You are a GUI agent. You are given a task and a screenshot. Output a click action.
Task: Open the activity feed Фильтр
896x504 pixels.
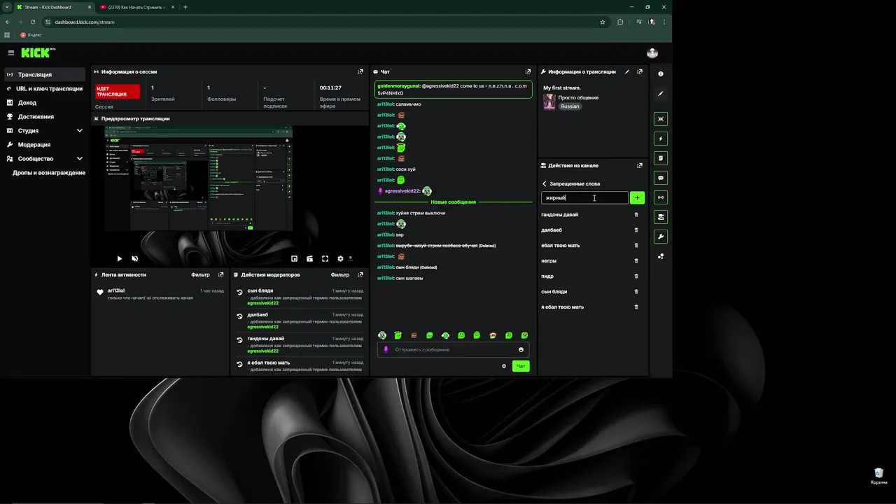tap(200, 275)
